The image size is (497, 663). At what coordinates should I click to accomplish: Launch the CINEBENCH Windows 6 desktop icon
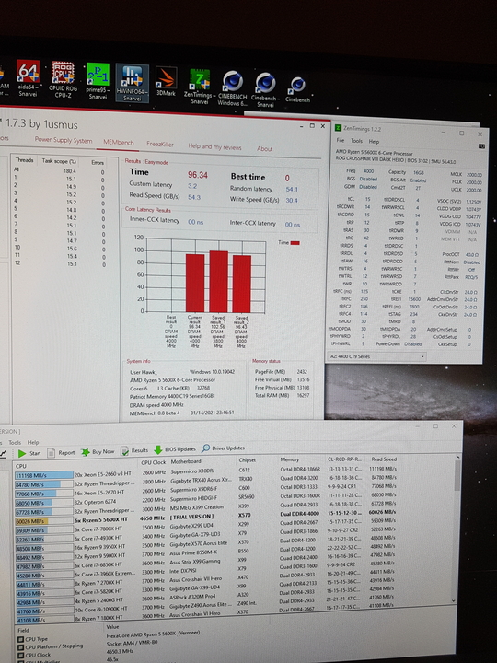pos(233,88)
